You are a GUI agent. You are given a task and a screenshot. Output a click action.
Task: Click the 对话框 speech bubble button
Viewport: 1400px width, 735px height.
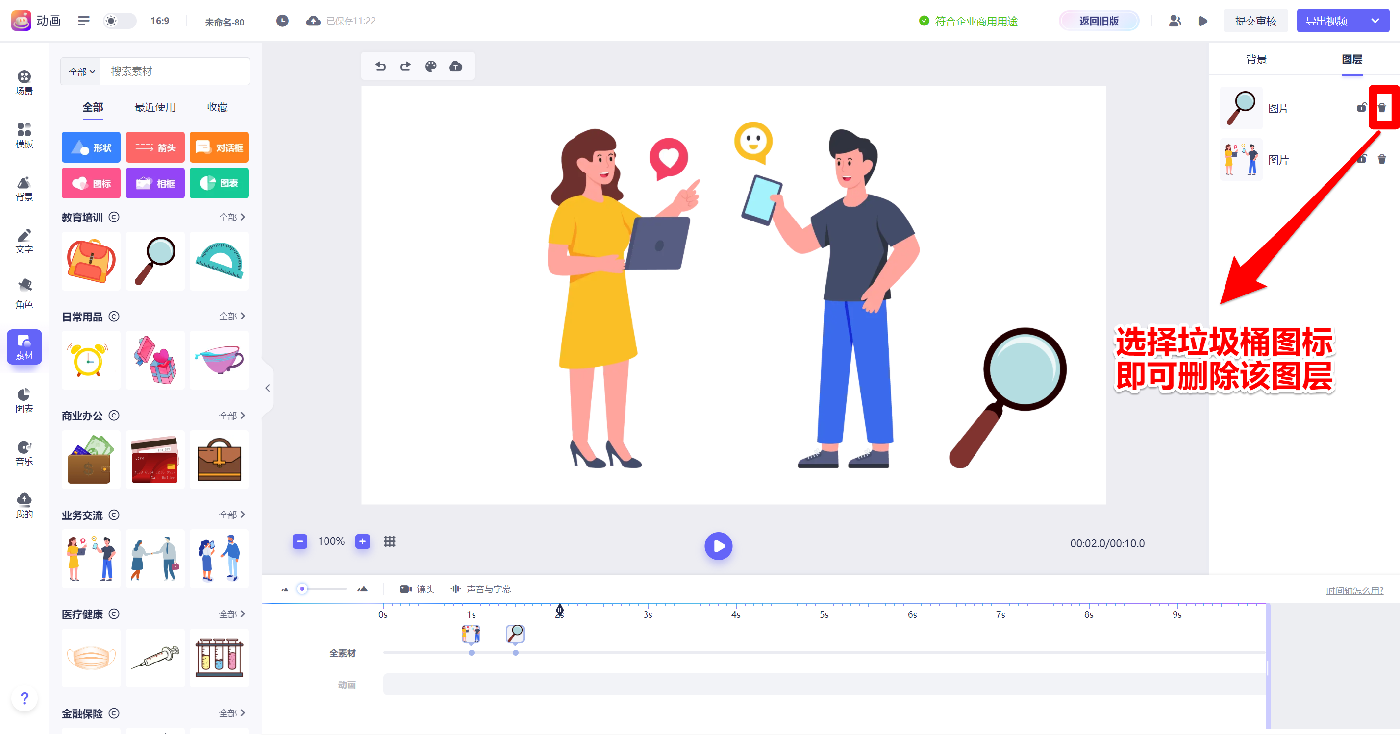pos(219,147)
